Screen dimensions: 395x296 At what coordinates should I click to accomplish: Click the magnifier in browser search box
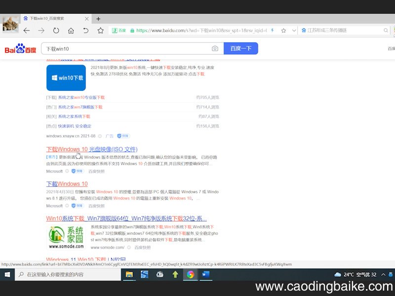(386, 31)
